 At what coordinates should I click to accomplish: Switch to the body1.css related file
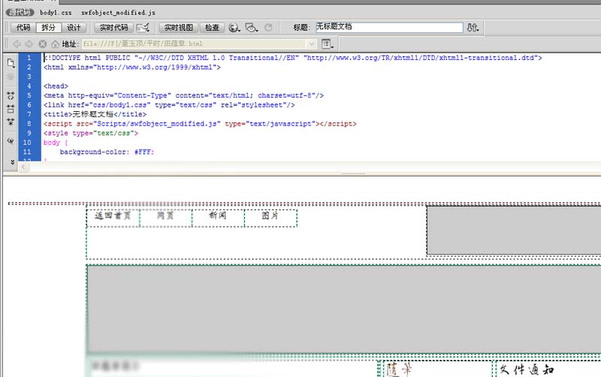point(56,13)
